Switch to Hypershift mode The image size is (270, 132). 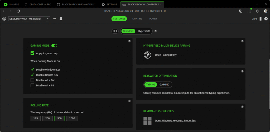coord(144,31)
